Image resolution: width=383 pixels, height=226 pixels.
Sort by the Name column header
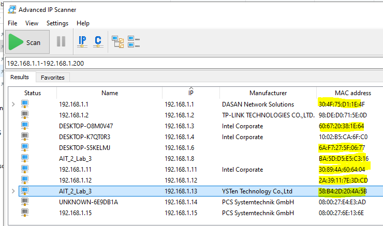(110, 93)
